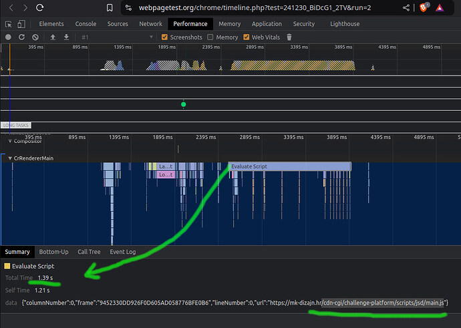Enable the Memory checkbox
This screenshot has width=461, height=328.
210,37
